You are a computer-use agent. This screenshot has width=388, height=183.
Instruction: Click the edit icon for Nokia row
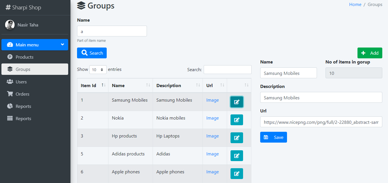pyautogui.click(x=237, y=120)
